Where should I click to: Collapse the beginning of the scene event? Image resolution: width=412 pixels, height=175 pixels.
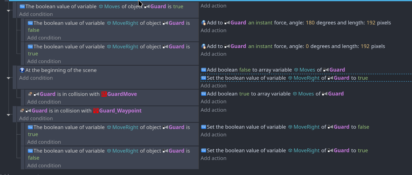[9, 78]
